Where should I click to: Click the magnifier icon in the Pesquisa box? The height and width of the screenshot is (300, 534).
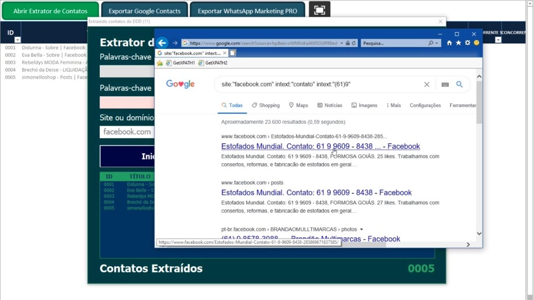point(431,43)
